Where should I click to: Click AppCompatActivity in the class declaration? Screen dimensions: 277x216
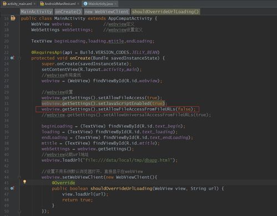point(130,18)
